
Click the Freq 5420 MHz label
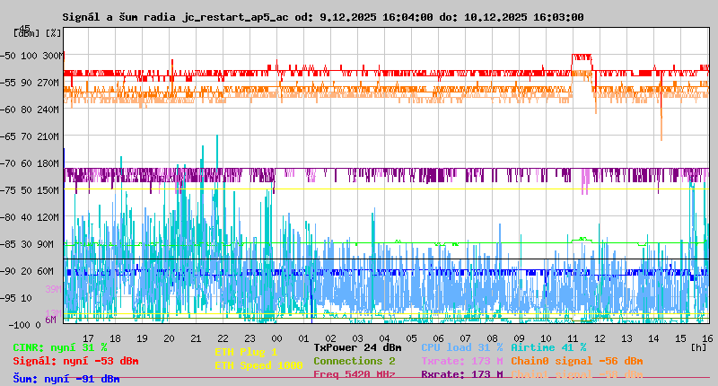click(x=354, y=374)
